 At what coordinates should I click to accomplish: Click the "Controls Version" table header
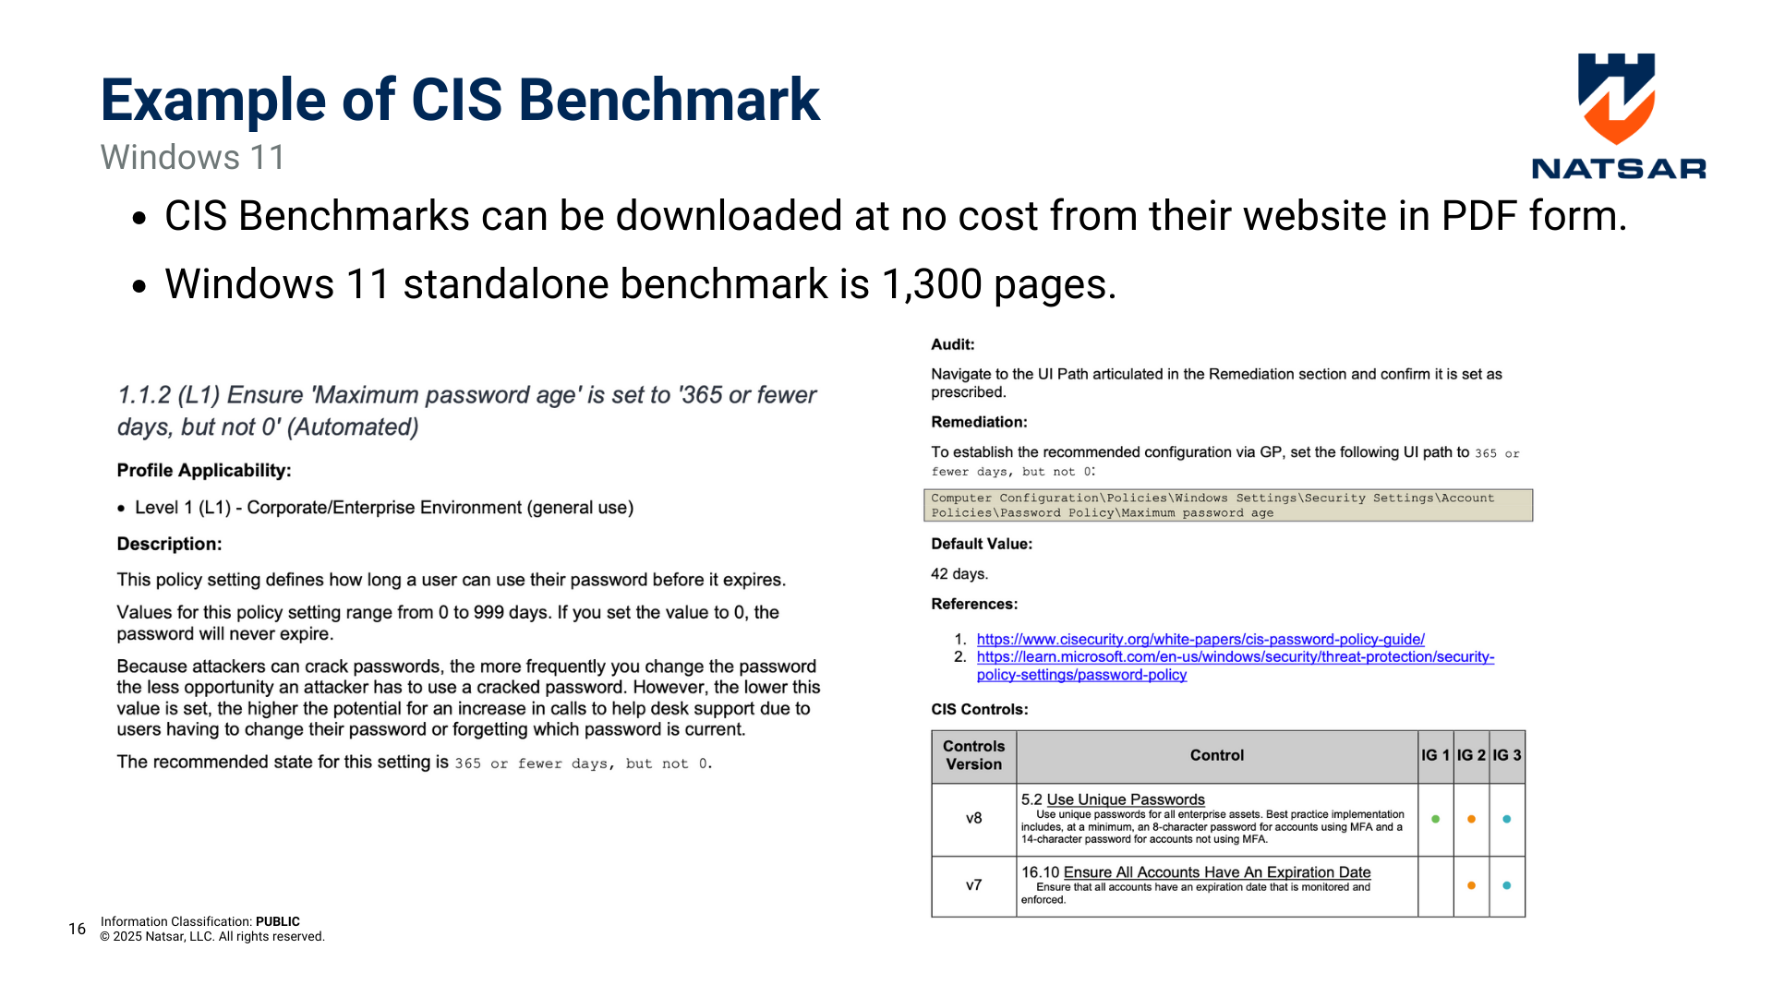tap(972, 755)
